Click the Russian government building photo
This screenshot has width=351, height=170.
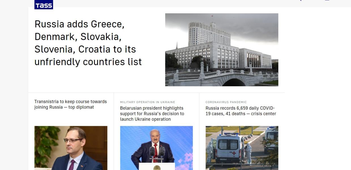[222, 50]
